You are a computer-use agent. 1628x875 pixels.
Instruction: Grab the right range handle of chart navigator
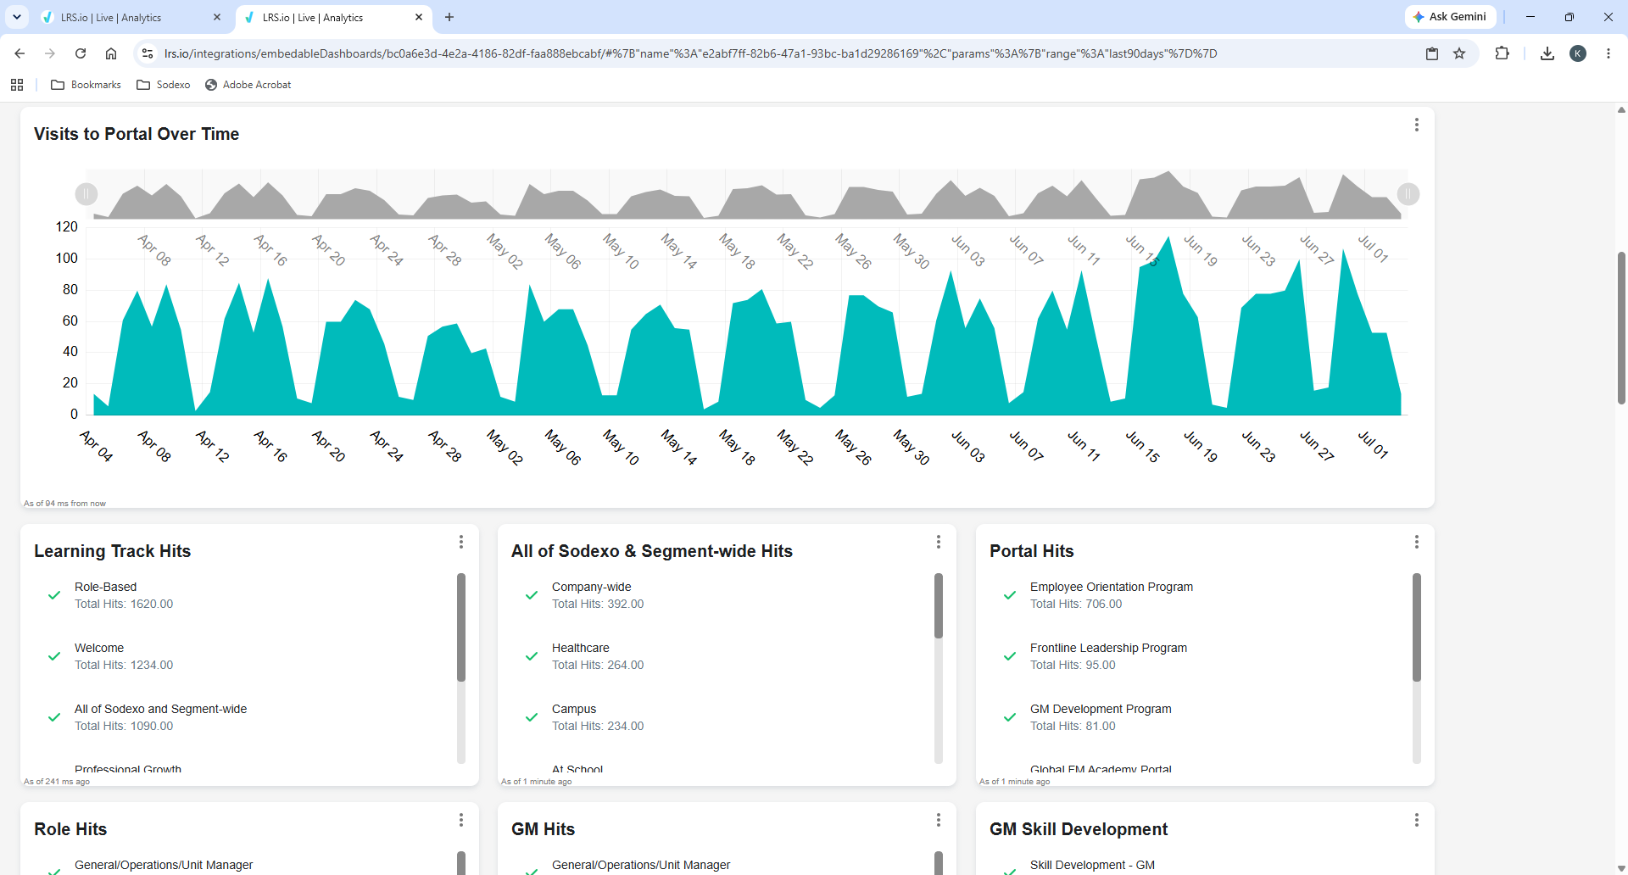point(1408,194)
